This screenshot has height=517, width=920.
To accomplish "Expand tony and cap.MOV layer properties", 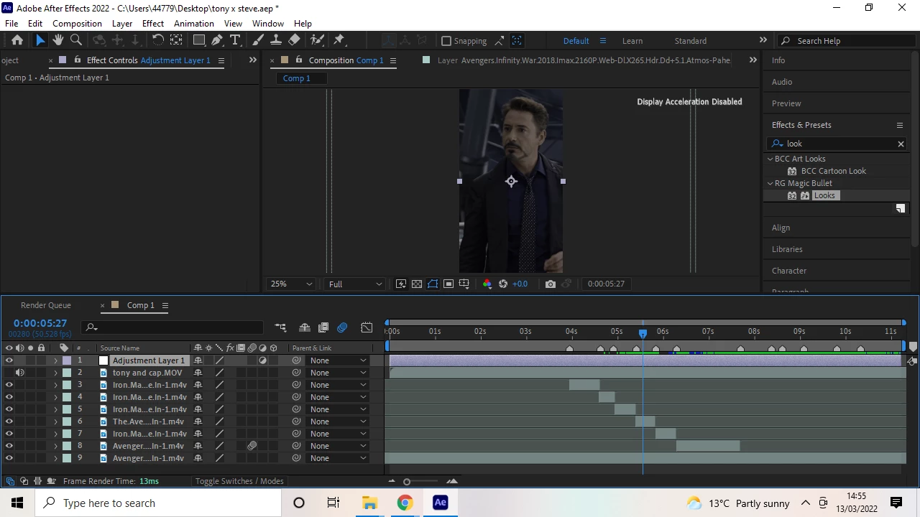I will (x=55, y=373).
